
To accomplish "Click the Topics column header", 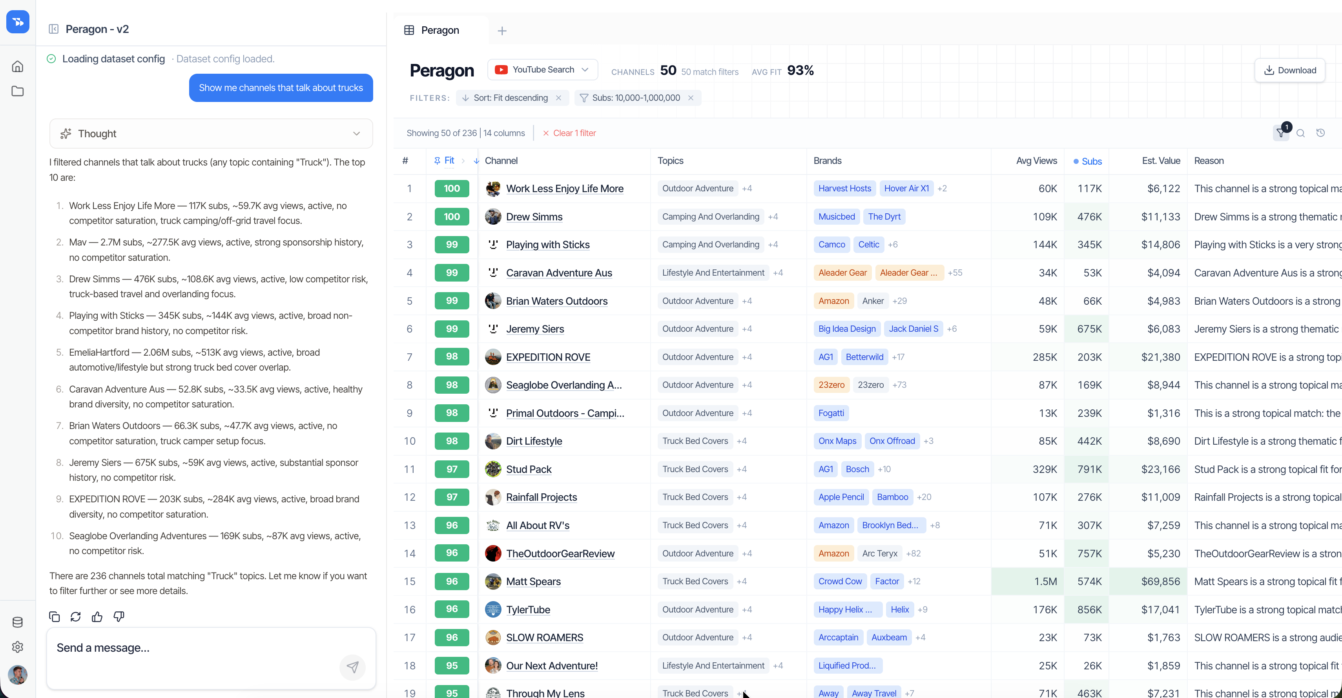I will point(671,161).
